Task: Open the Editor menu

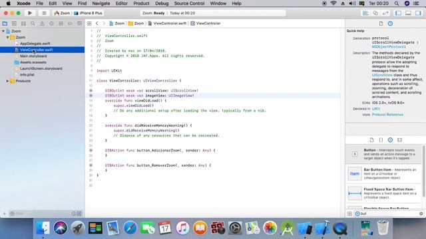Action: (x=121, y=3)
